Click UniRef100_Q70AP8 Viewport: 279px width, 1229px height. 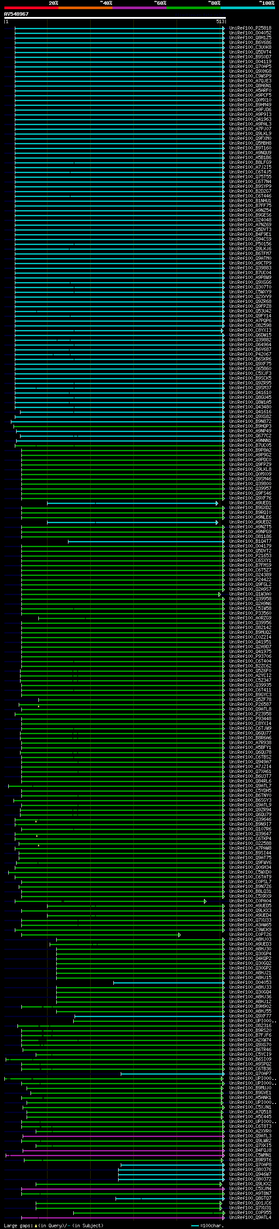[250, 1164]
